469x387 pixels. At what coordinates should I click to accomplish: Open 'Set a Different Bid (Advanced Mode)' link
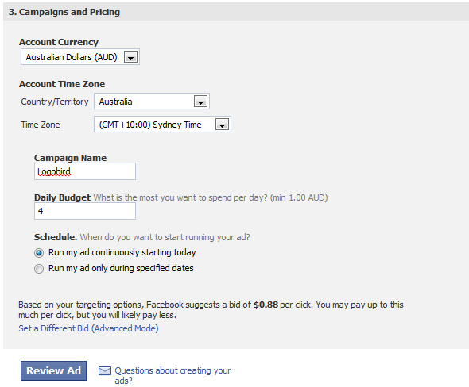(x=88, y=328)
